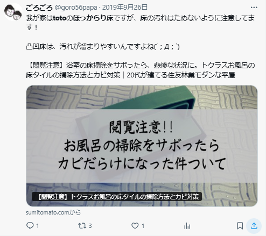Screen dimensions: 266x236
Task: Open the ごろごろ display name profile
Action: (39, 8)
